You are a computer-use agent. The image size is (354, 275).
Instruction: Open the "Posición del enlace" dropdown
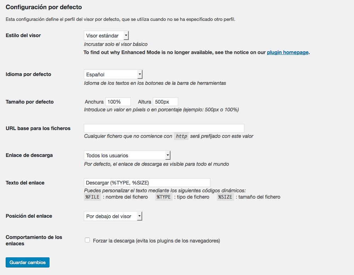pos(112,216)
